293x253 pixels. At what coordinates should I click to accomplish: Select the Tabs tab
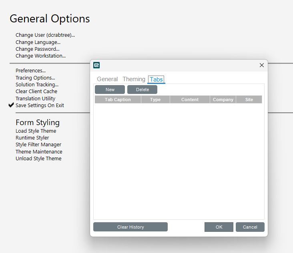tap(156, 80)
